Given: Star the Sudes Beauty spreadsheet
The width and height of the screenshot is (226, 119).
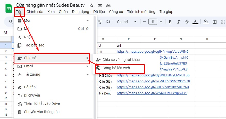Looking at the screenshot, I should pyautogui.click(x=92, y=5).
